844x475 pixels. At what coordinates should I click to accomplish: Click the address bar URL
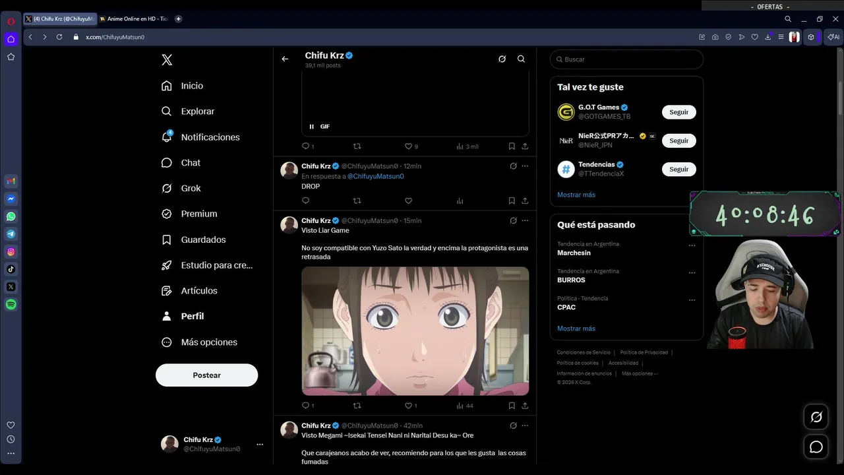tap(115, 38)
